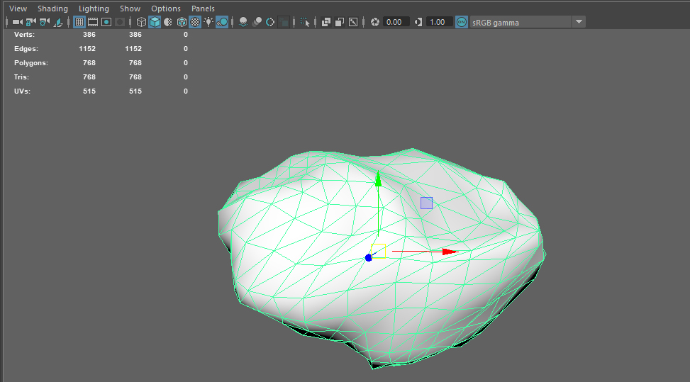Click the Isolate Select icon

[x=306, y=22]
